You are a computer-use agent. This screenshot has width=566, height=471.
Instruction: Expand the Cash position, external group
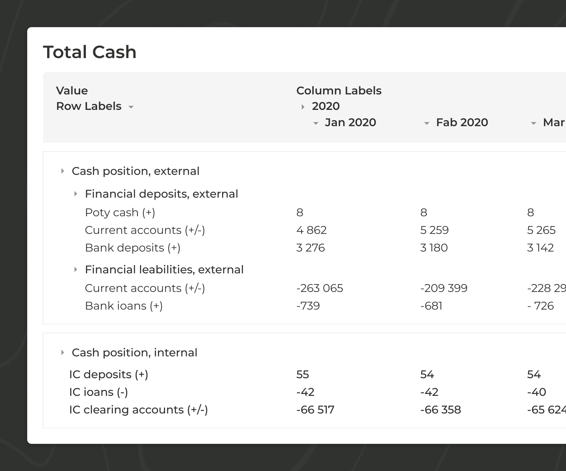[63, 171]
